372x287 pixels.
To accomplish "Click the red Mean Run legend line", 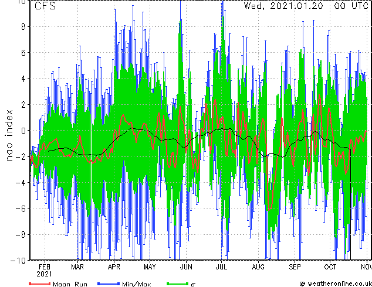I will (40, 283).
